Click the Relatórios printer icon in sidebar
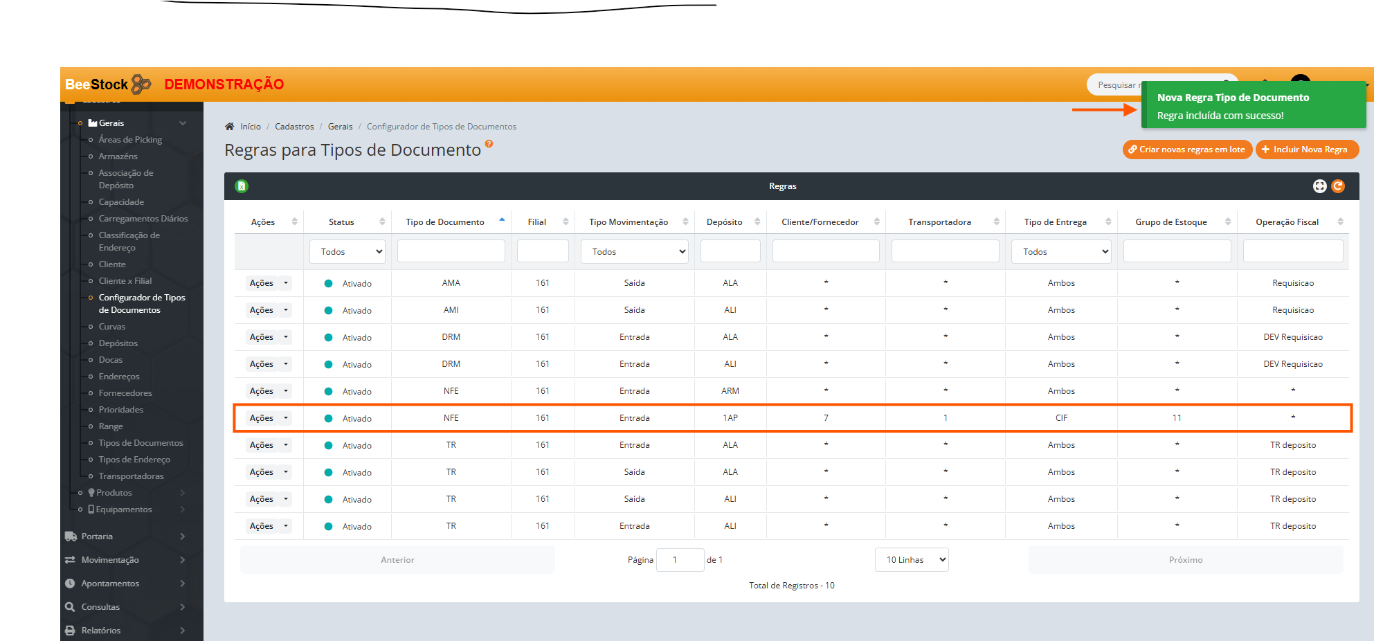The height and width of the screenshot is (641, 1374). [70, 631]
